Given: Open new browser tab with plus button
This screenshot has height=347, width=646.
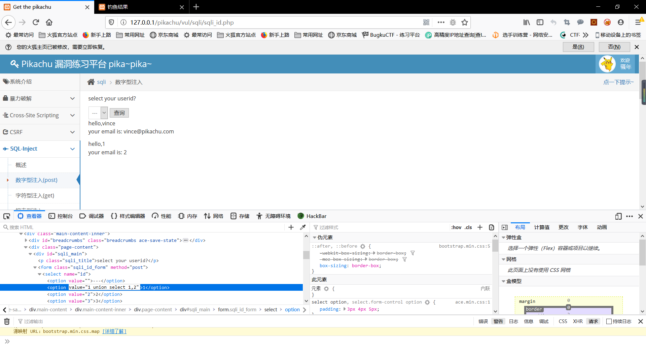Looking at the screenshot, I should [x=196, y=7].
